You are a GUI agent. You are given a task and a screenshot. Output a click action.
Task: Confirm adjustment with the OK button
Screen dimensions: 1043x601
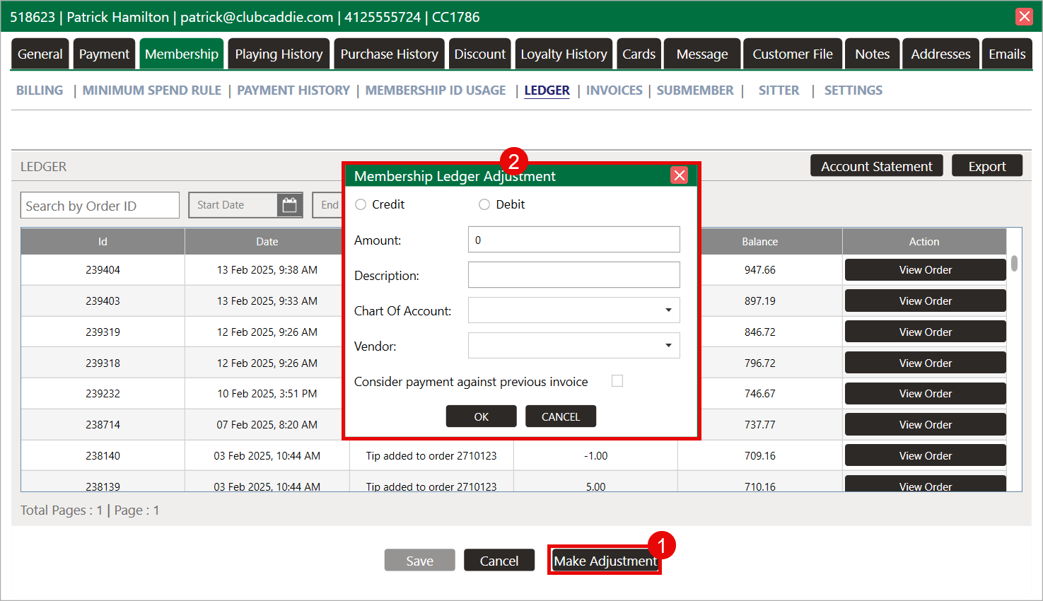coord(481,416)
